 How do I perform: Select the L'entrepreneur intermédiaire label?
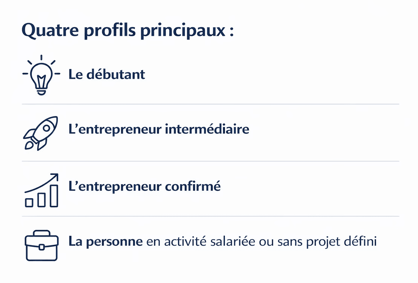tap(159, 129)
